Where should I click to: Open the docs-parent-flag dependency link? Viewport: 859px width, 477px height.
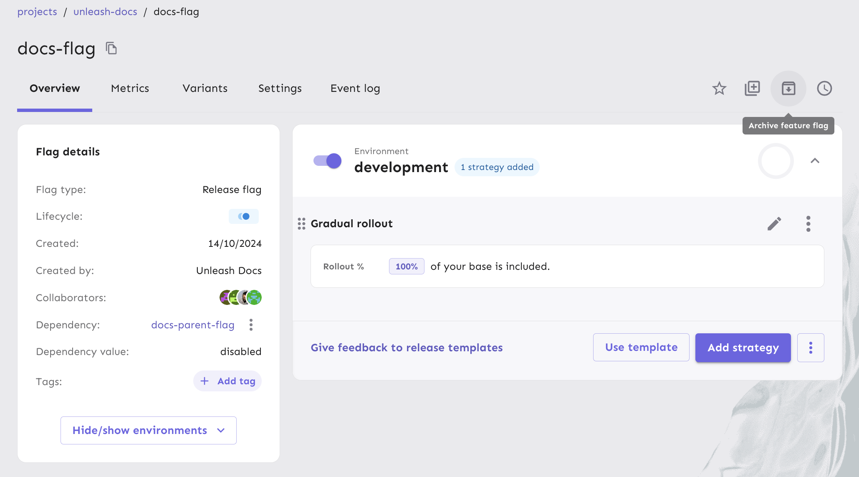click(193, 325)
